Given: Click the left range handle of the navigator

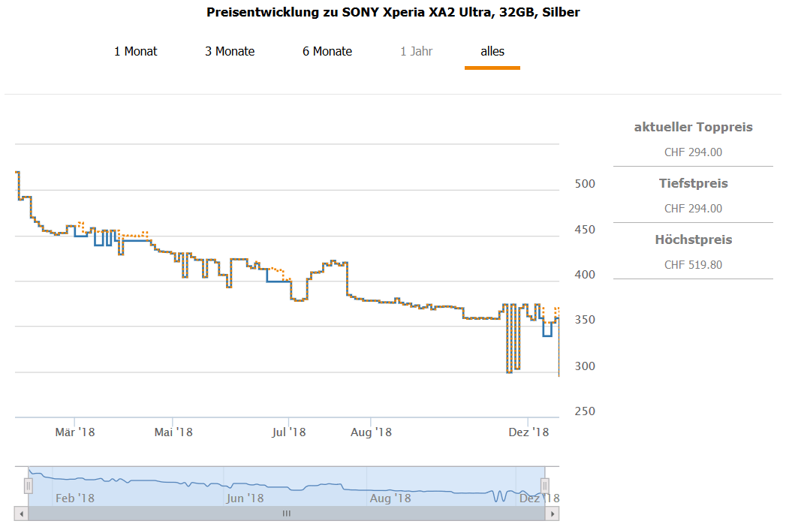Looking at the screenshot, I should [29, 486].
